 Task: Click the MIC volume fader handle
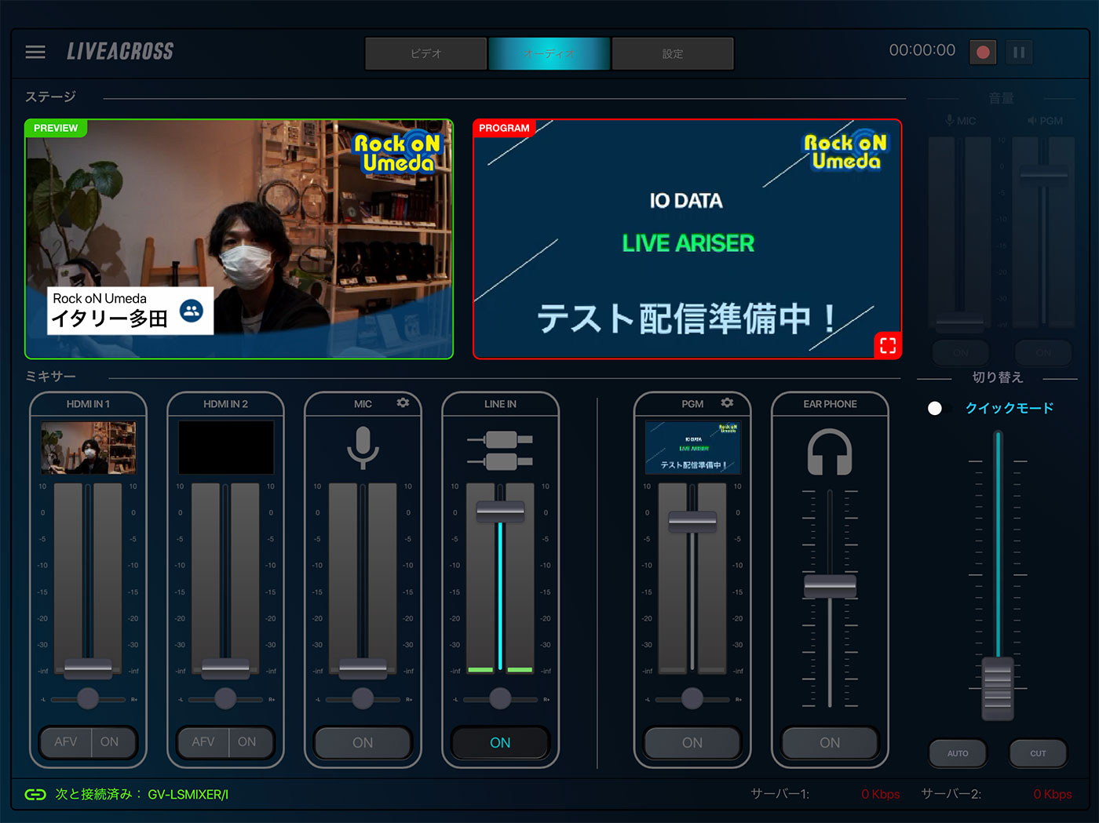(x=363, y=668)
